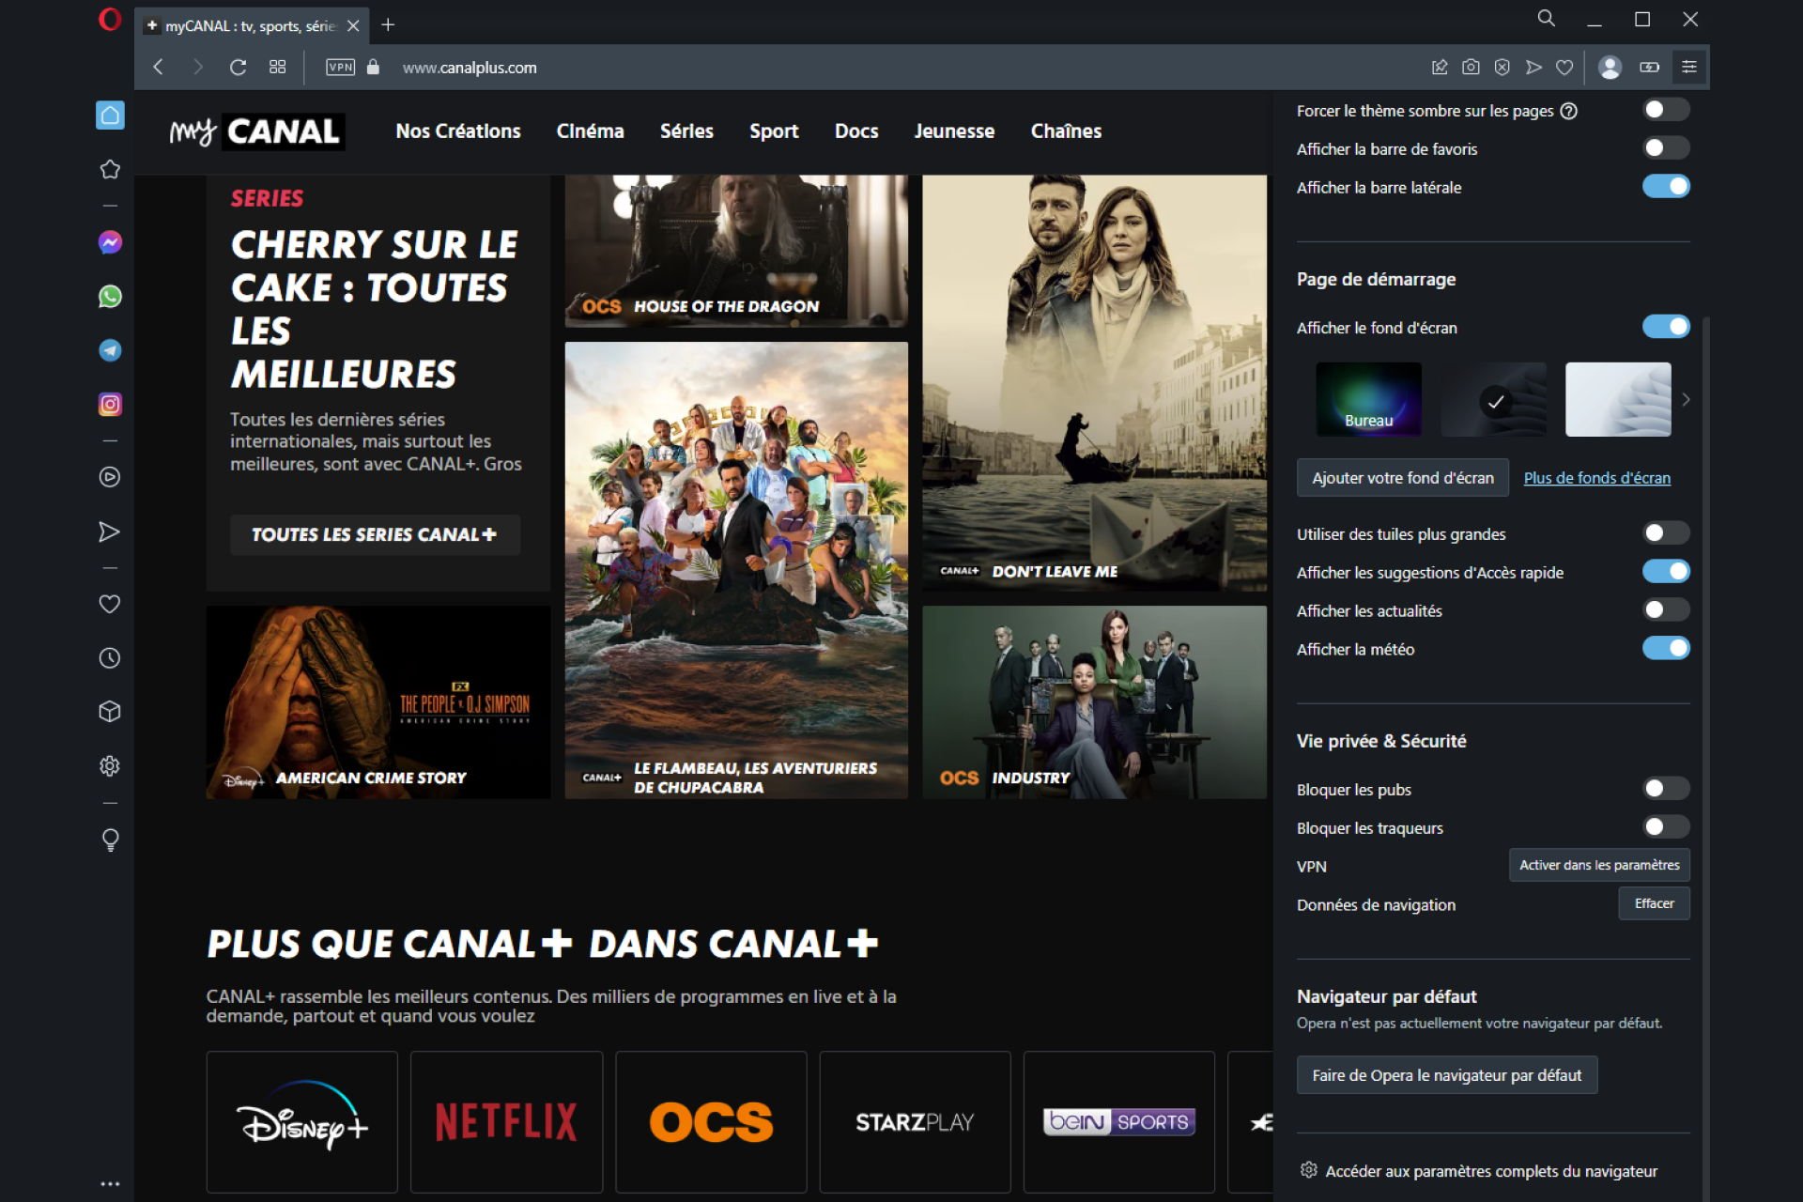Screen dimensions: 1803x1202
Task: Go back with the back arrow
Action: tap(158, 67)
